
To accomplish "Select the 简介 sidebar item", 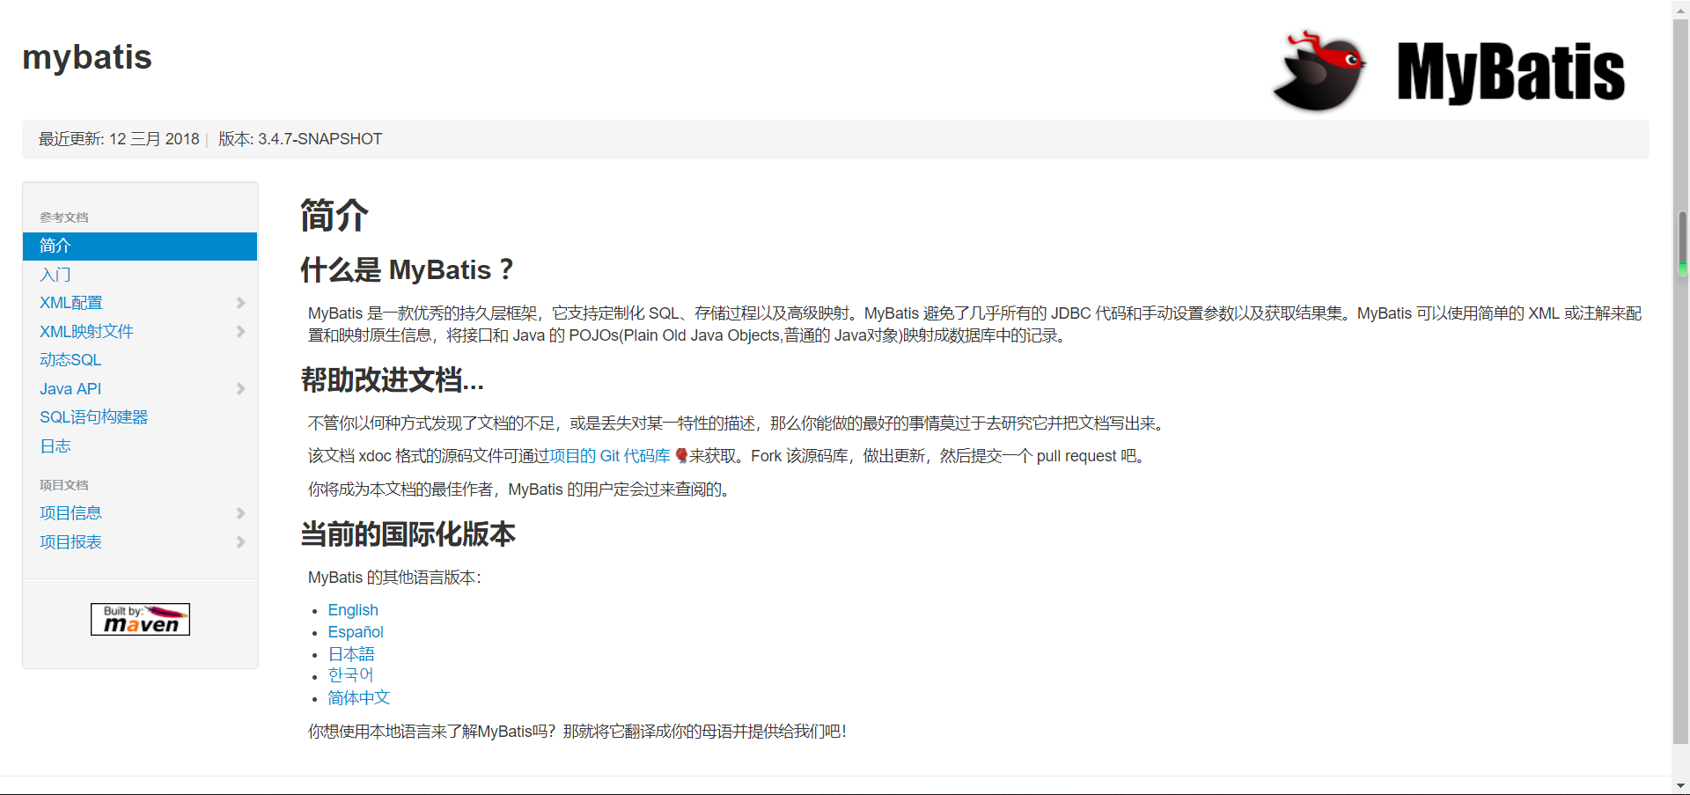I will 140,247.
